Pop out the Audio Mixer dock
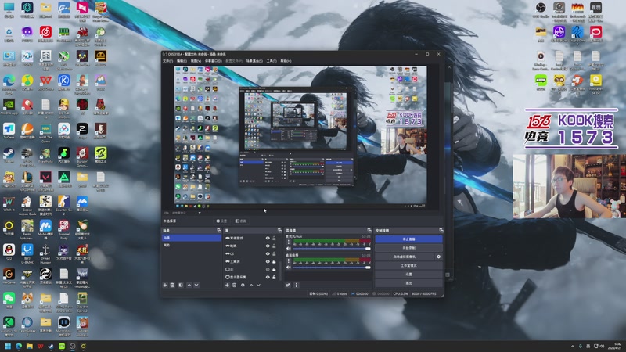 [369, 230]
